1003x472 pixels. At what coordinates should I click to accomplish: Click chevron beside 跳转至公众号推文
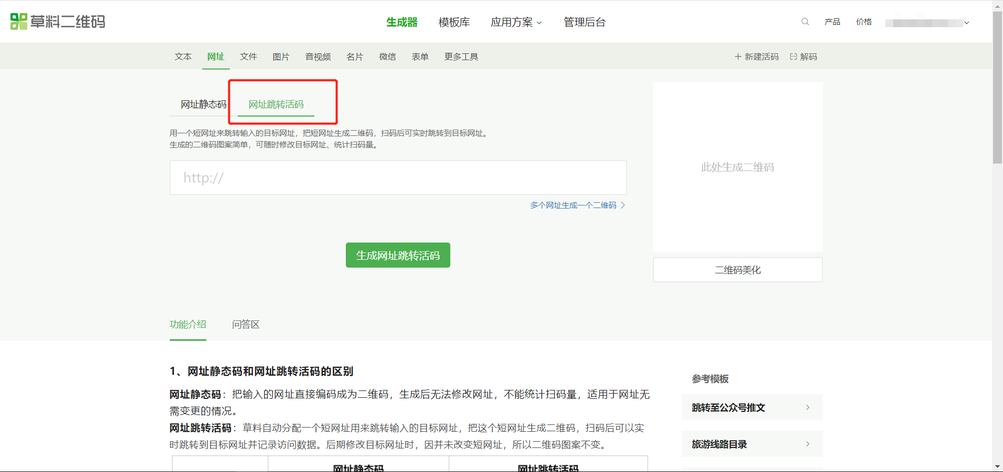808,407
